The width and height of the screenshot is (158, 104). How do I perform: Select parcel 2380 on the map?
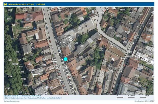[84, 86]
